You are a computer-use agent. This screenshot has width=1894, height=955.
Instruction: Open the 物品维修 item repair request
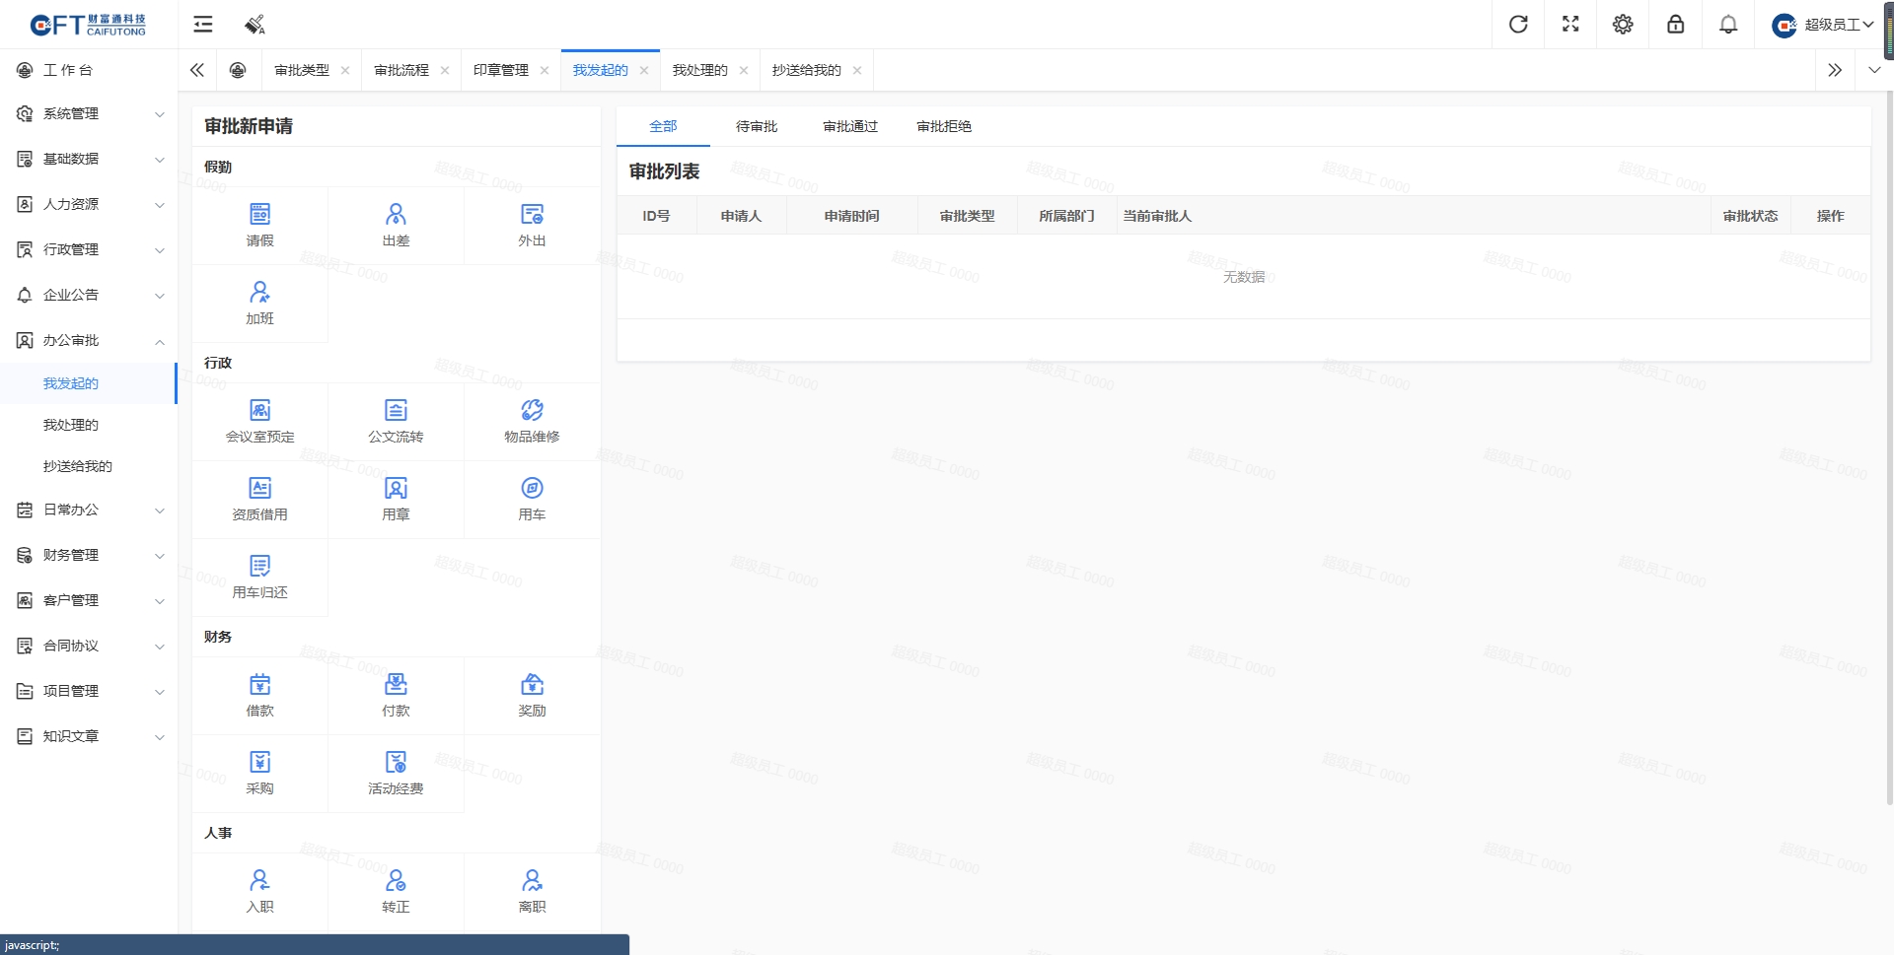point(532,421)
